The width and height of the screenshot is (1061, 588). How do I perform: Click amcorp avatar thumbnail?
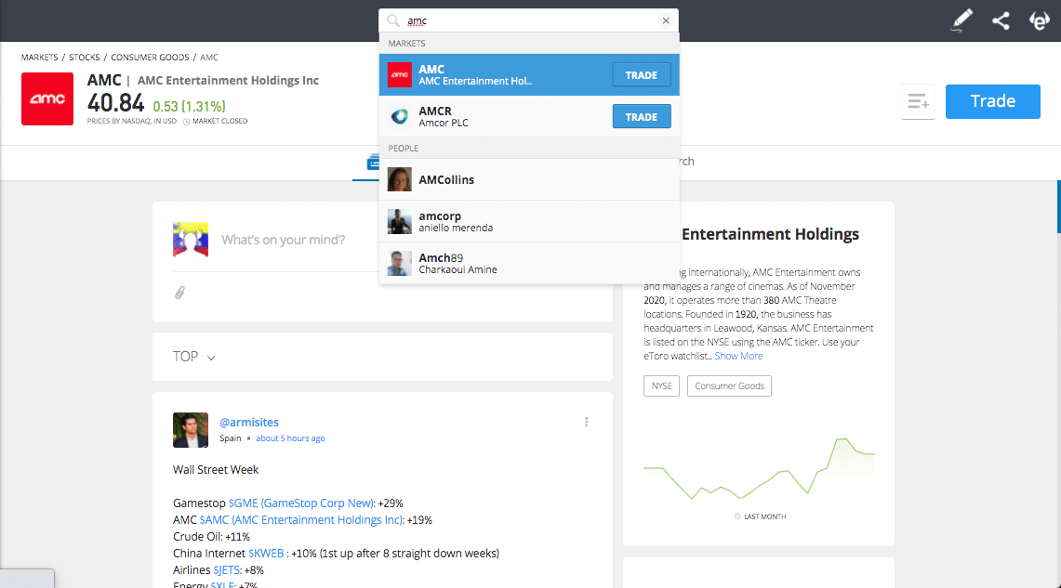399,222
